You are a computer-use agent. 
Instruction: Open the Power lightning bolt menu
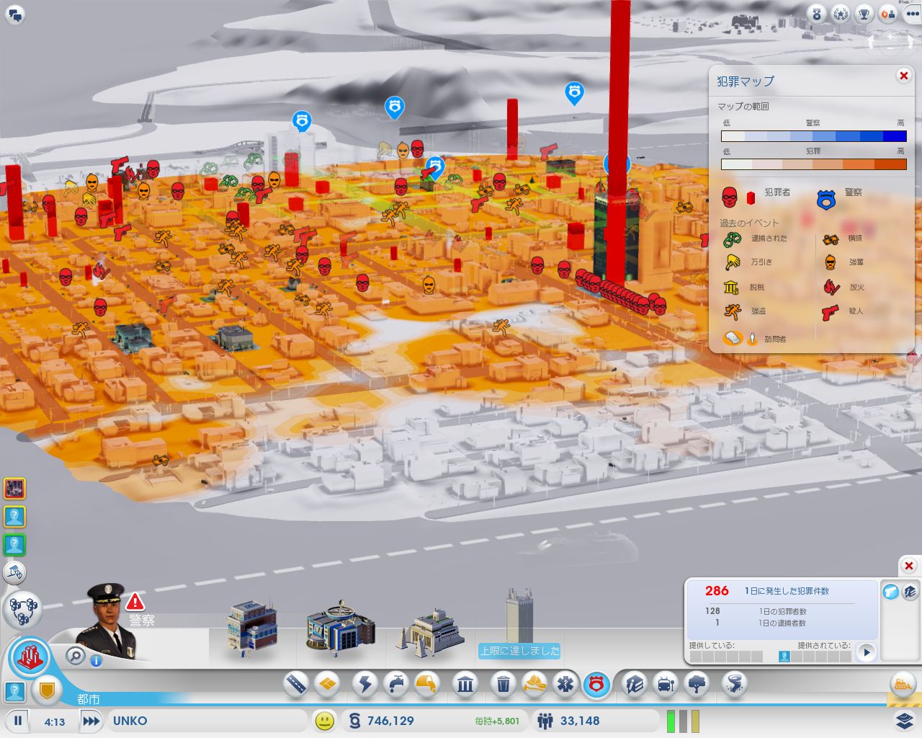point(365,683)
